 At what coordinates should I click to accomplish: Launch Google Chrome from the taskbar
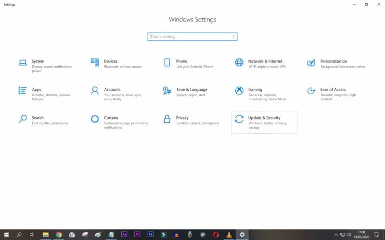[x=59, y=235]
